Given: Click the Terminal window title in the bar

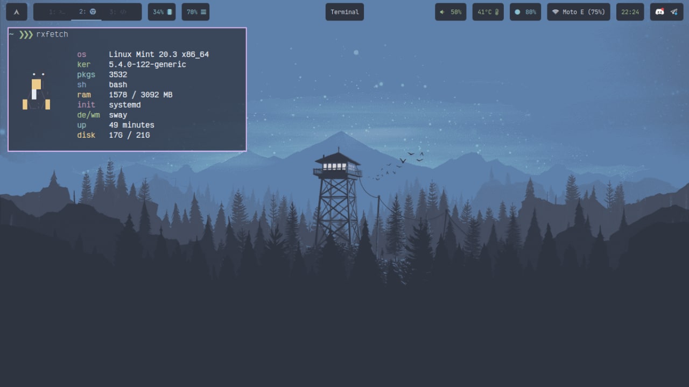Looking at the screenshot, I should point(344,12).
